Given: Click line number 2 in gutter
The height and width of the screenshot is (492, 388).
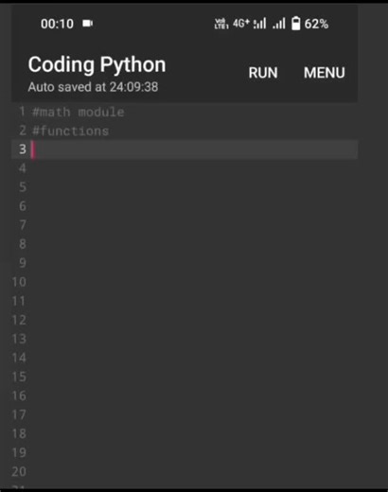Looking at the screenshot, I should tap(22, 131).
